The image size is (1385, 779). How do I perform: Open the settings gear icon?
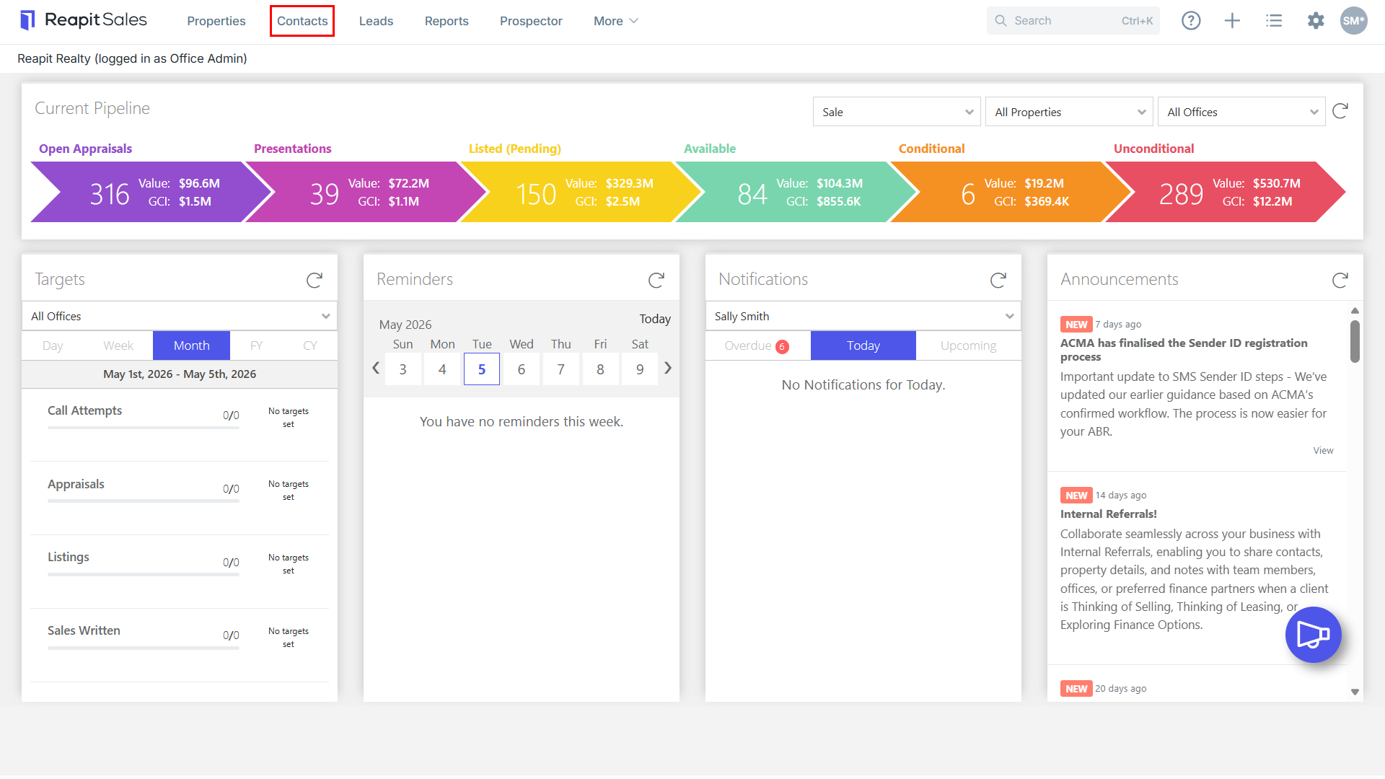1316,21
